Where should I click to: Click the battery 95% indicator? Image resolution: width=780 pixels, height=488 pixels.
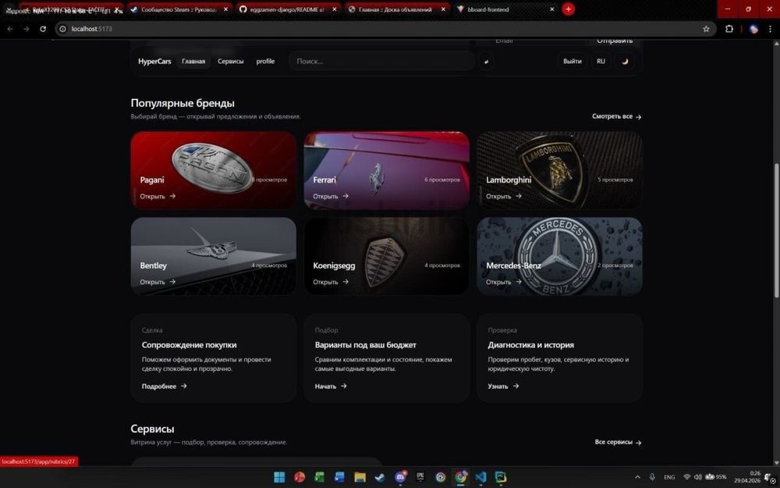tap(716, 477)
